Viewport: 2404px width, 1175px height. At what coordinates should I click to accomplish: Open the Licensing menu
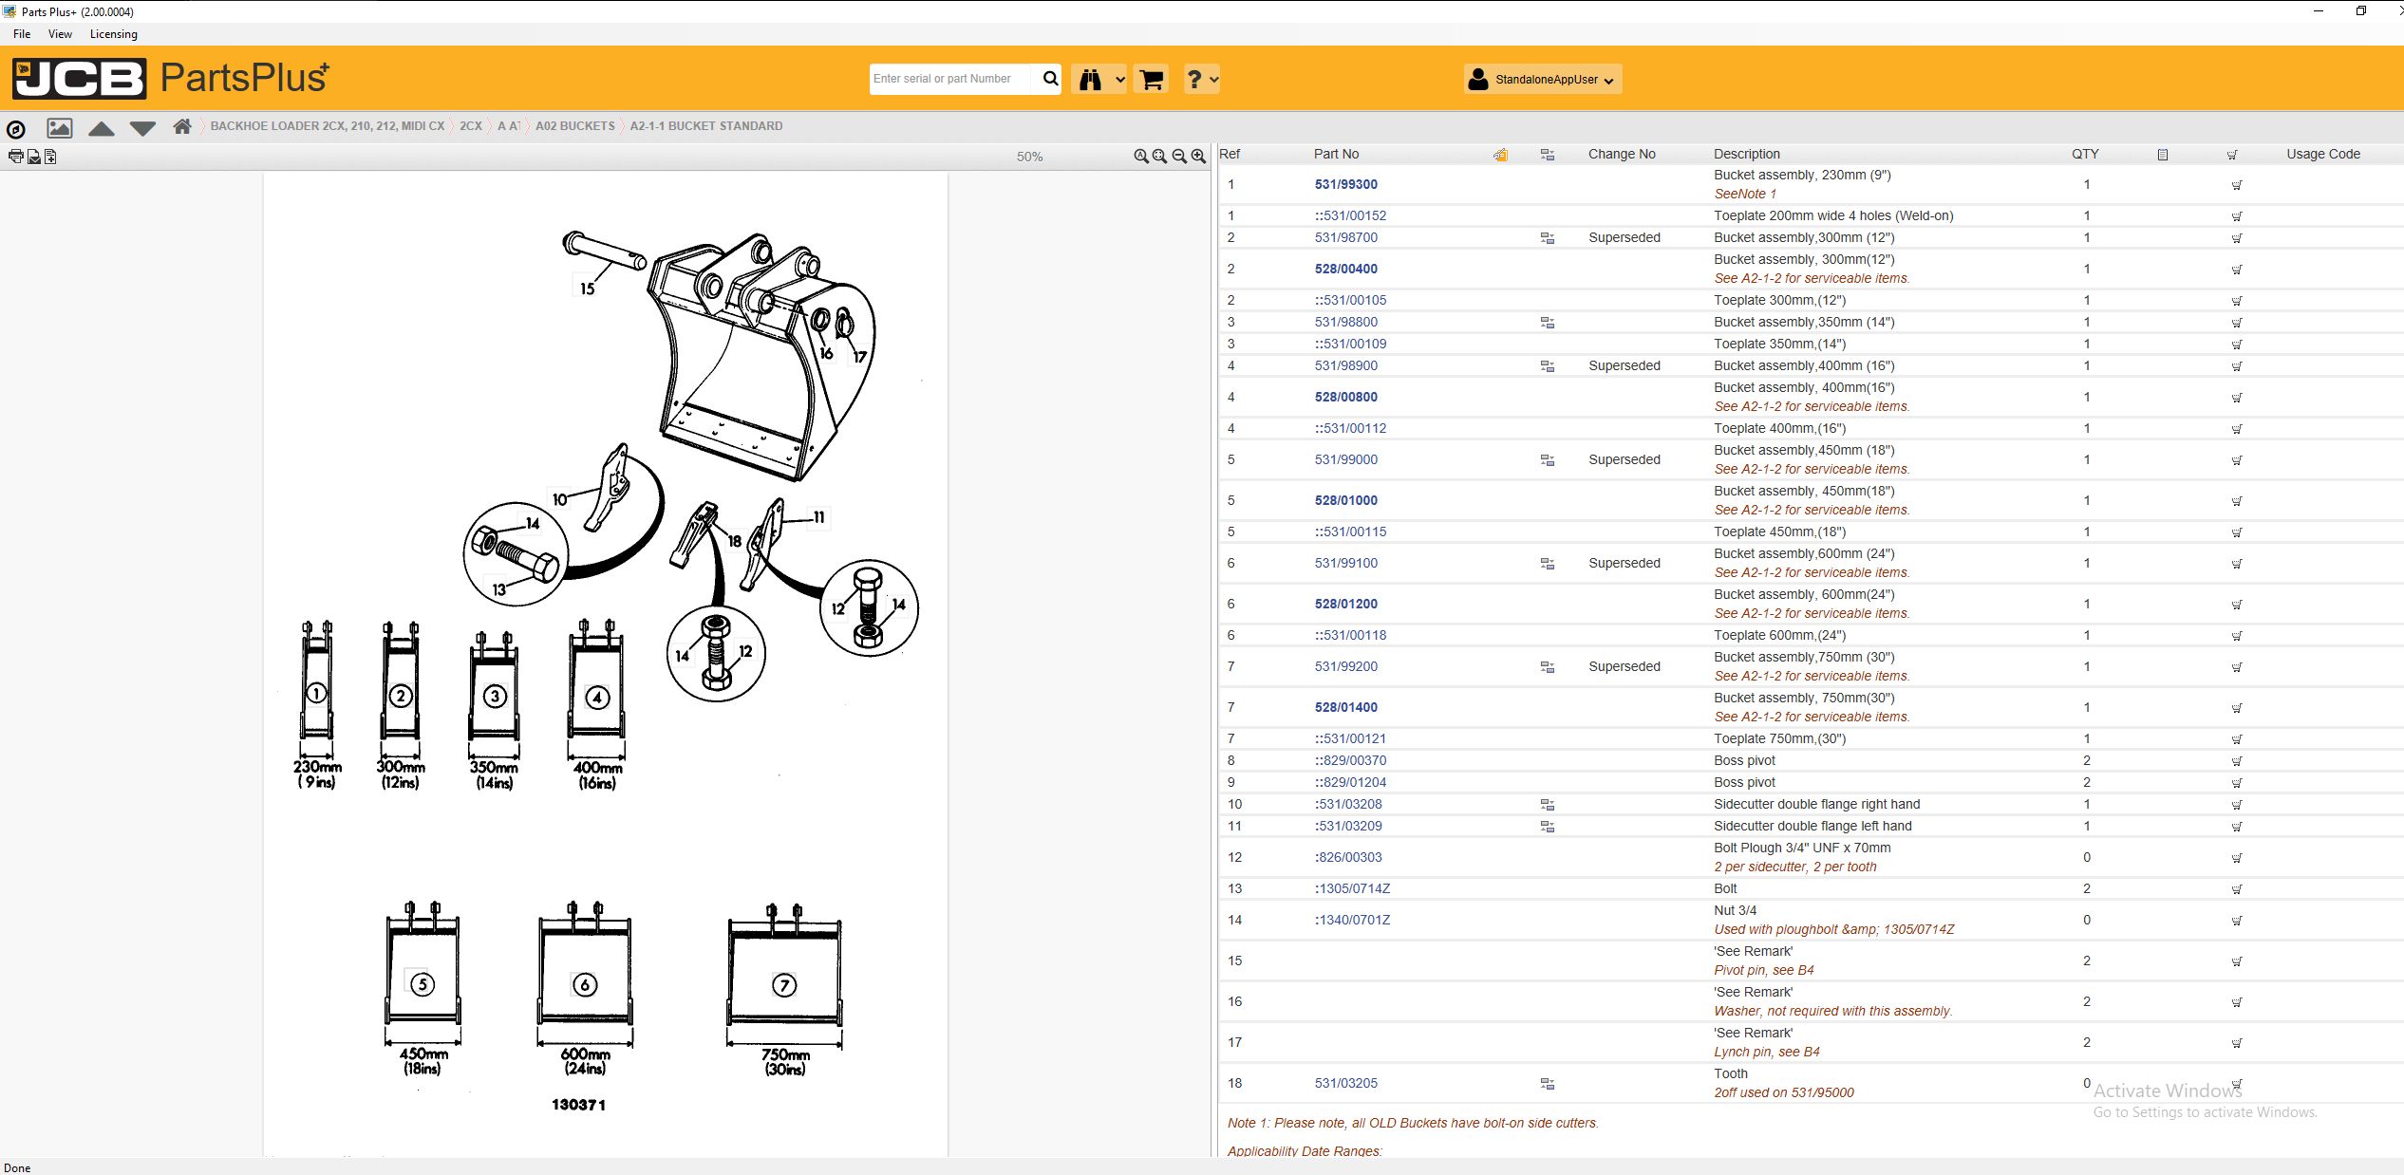click(x=113, y=33)
